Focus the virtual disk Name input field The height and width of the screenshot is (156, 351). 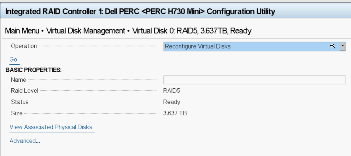point(255,80)
